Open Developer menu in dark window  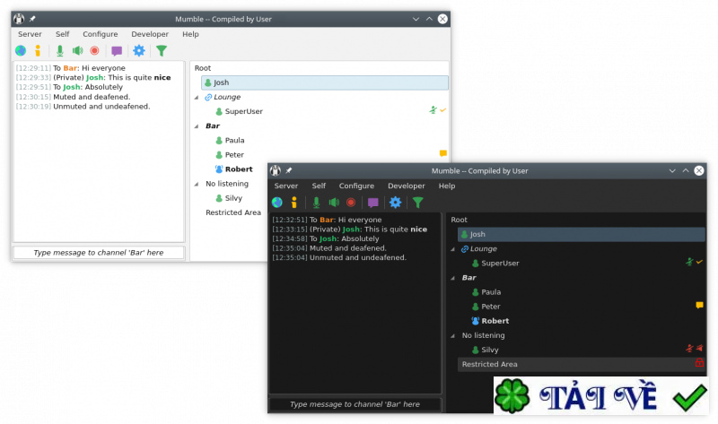(407, 186)
